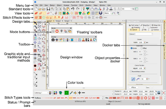Open the Graphics menu
The height and width of the screenshot is (109, 166).
pos(89,5)
